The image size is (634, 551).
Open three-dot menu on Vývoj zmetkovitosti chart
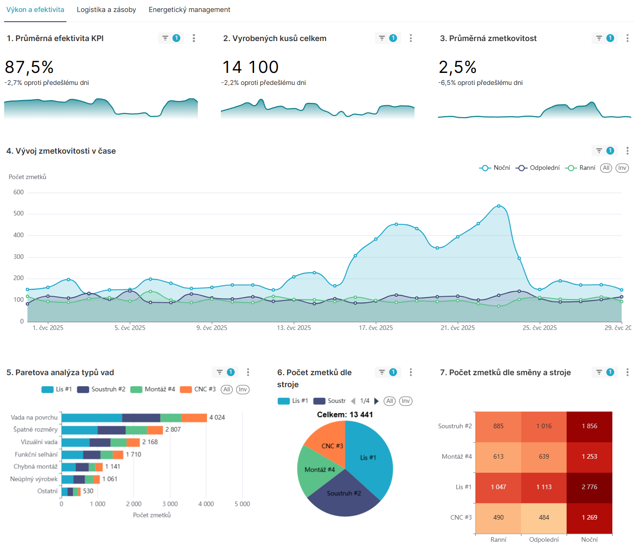pos(627,150)
